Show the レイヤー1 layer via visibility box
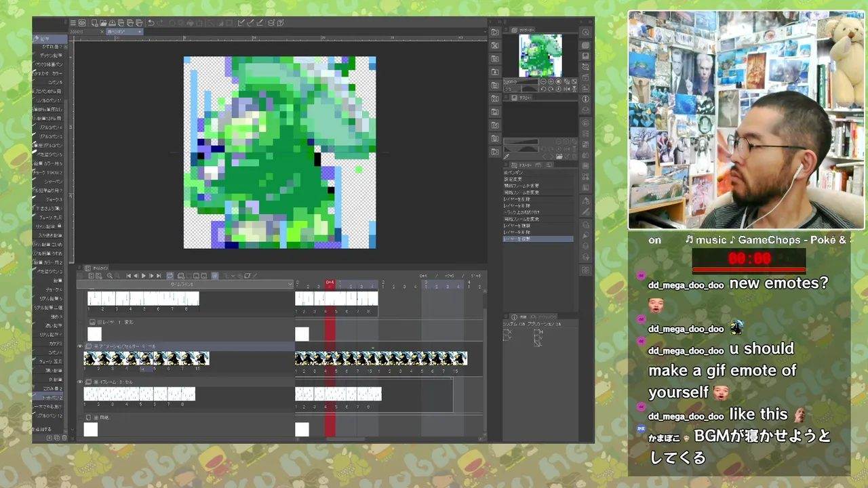 (x=80, y=322)
